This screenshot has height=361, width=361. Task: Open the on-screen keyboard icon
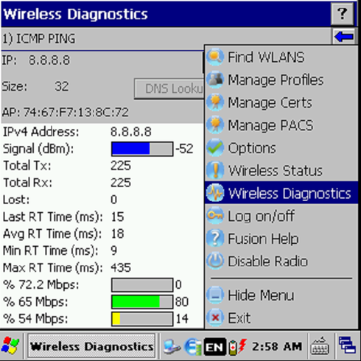tap(320, 346)
